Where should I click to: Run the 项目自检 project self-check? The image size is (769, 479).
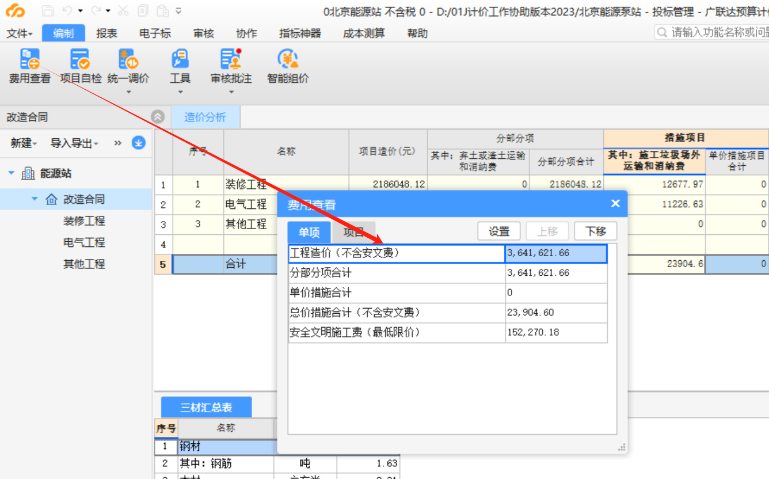click(x=80, y=66)
